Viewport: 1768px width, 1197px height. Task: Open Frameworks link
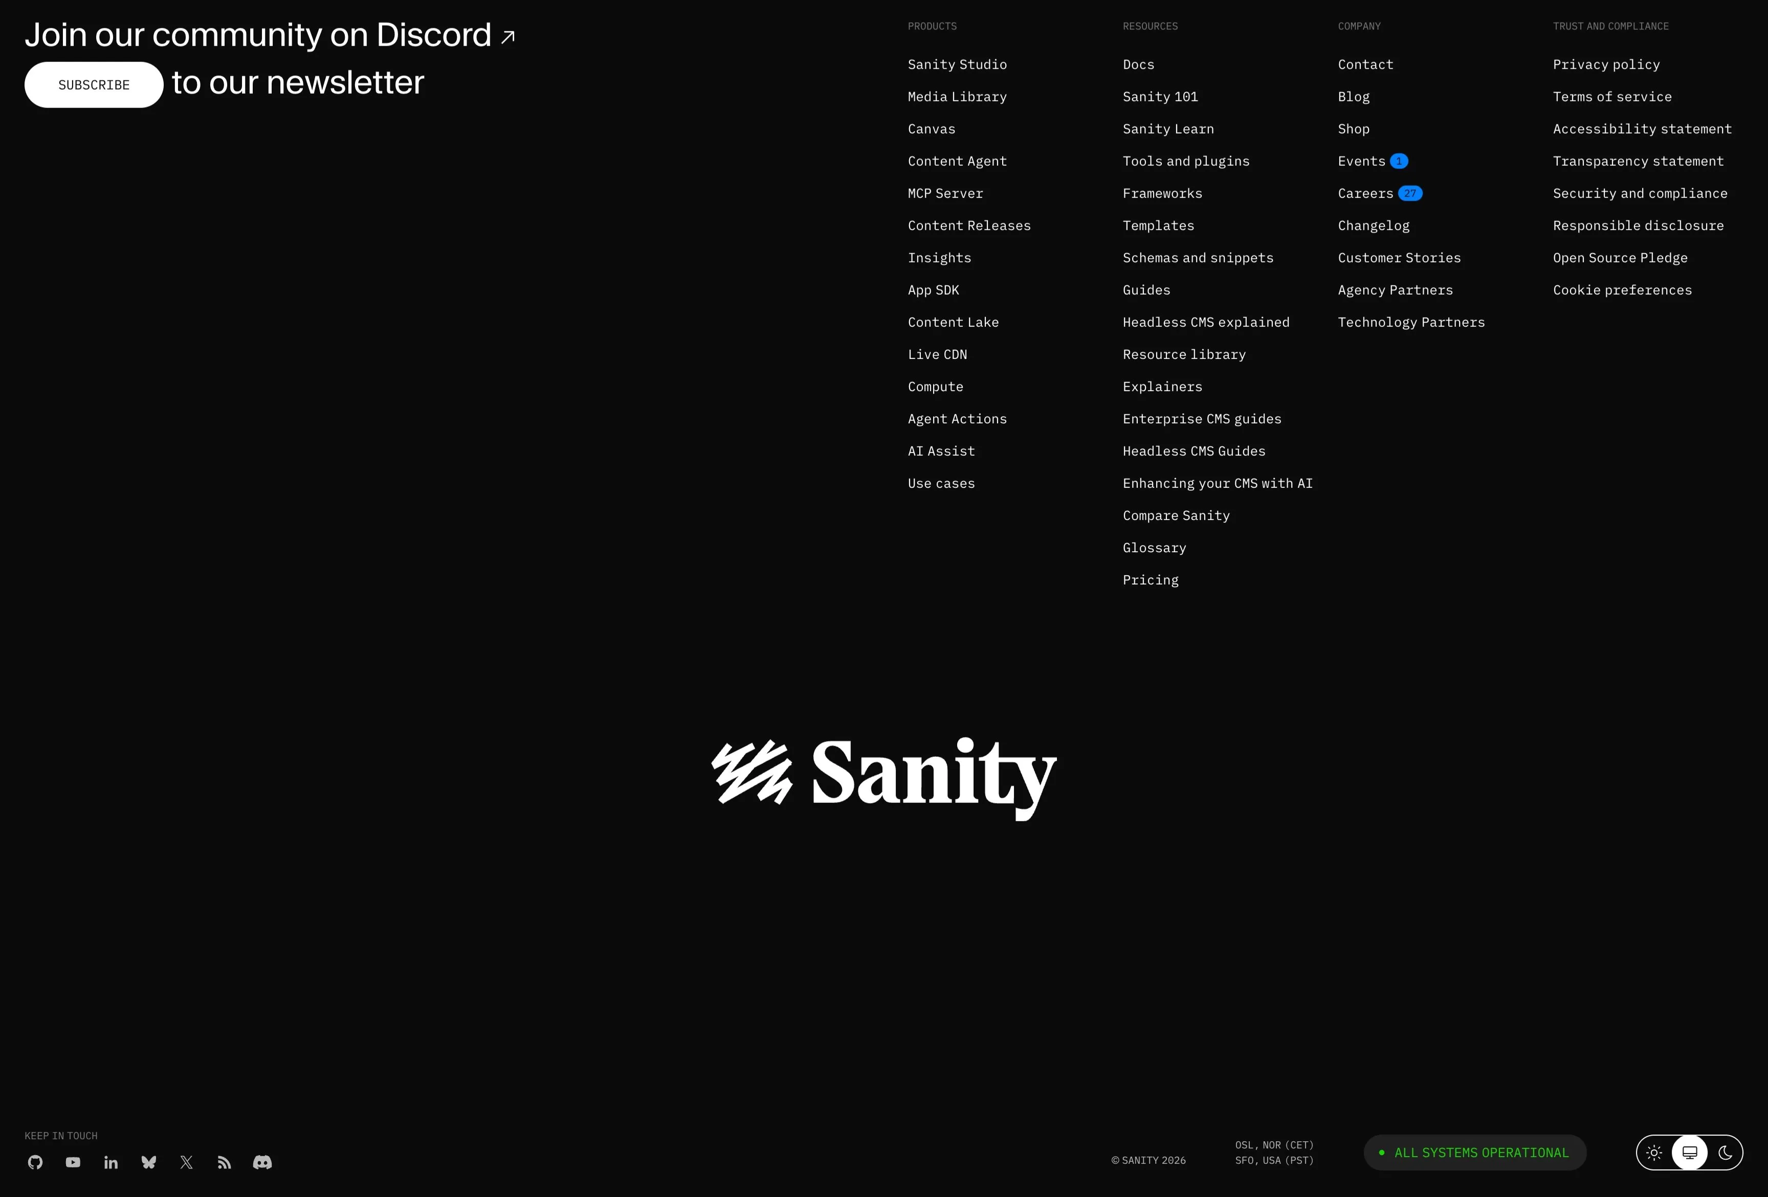point(1162,193)
